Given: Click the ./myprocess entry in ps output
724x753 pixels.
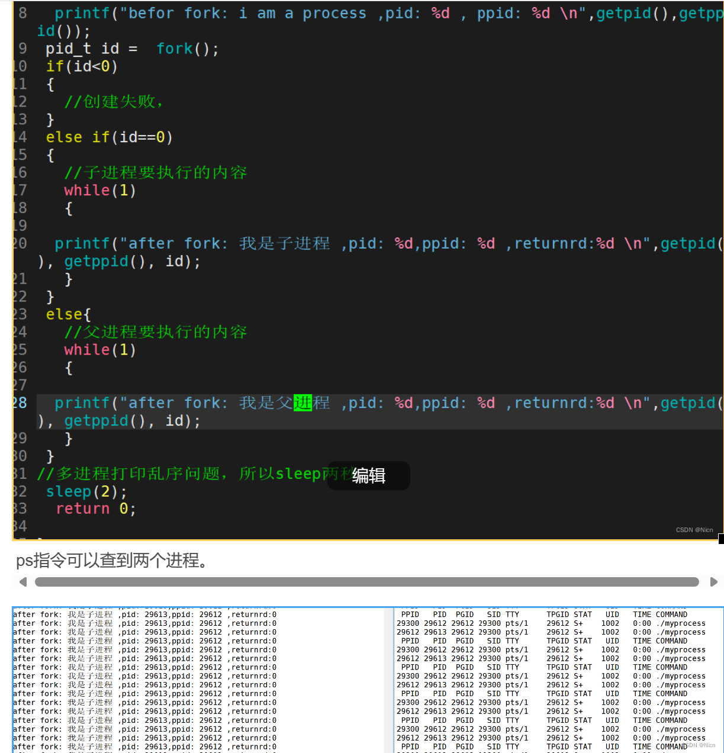Looking at the screenshot, I should tap(681, 623).
